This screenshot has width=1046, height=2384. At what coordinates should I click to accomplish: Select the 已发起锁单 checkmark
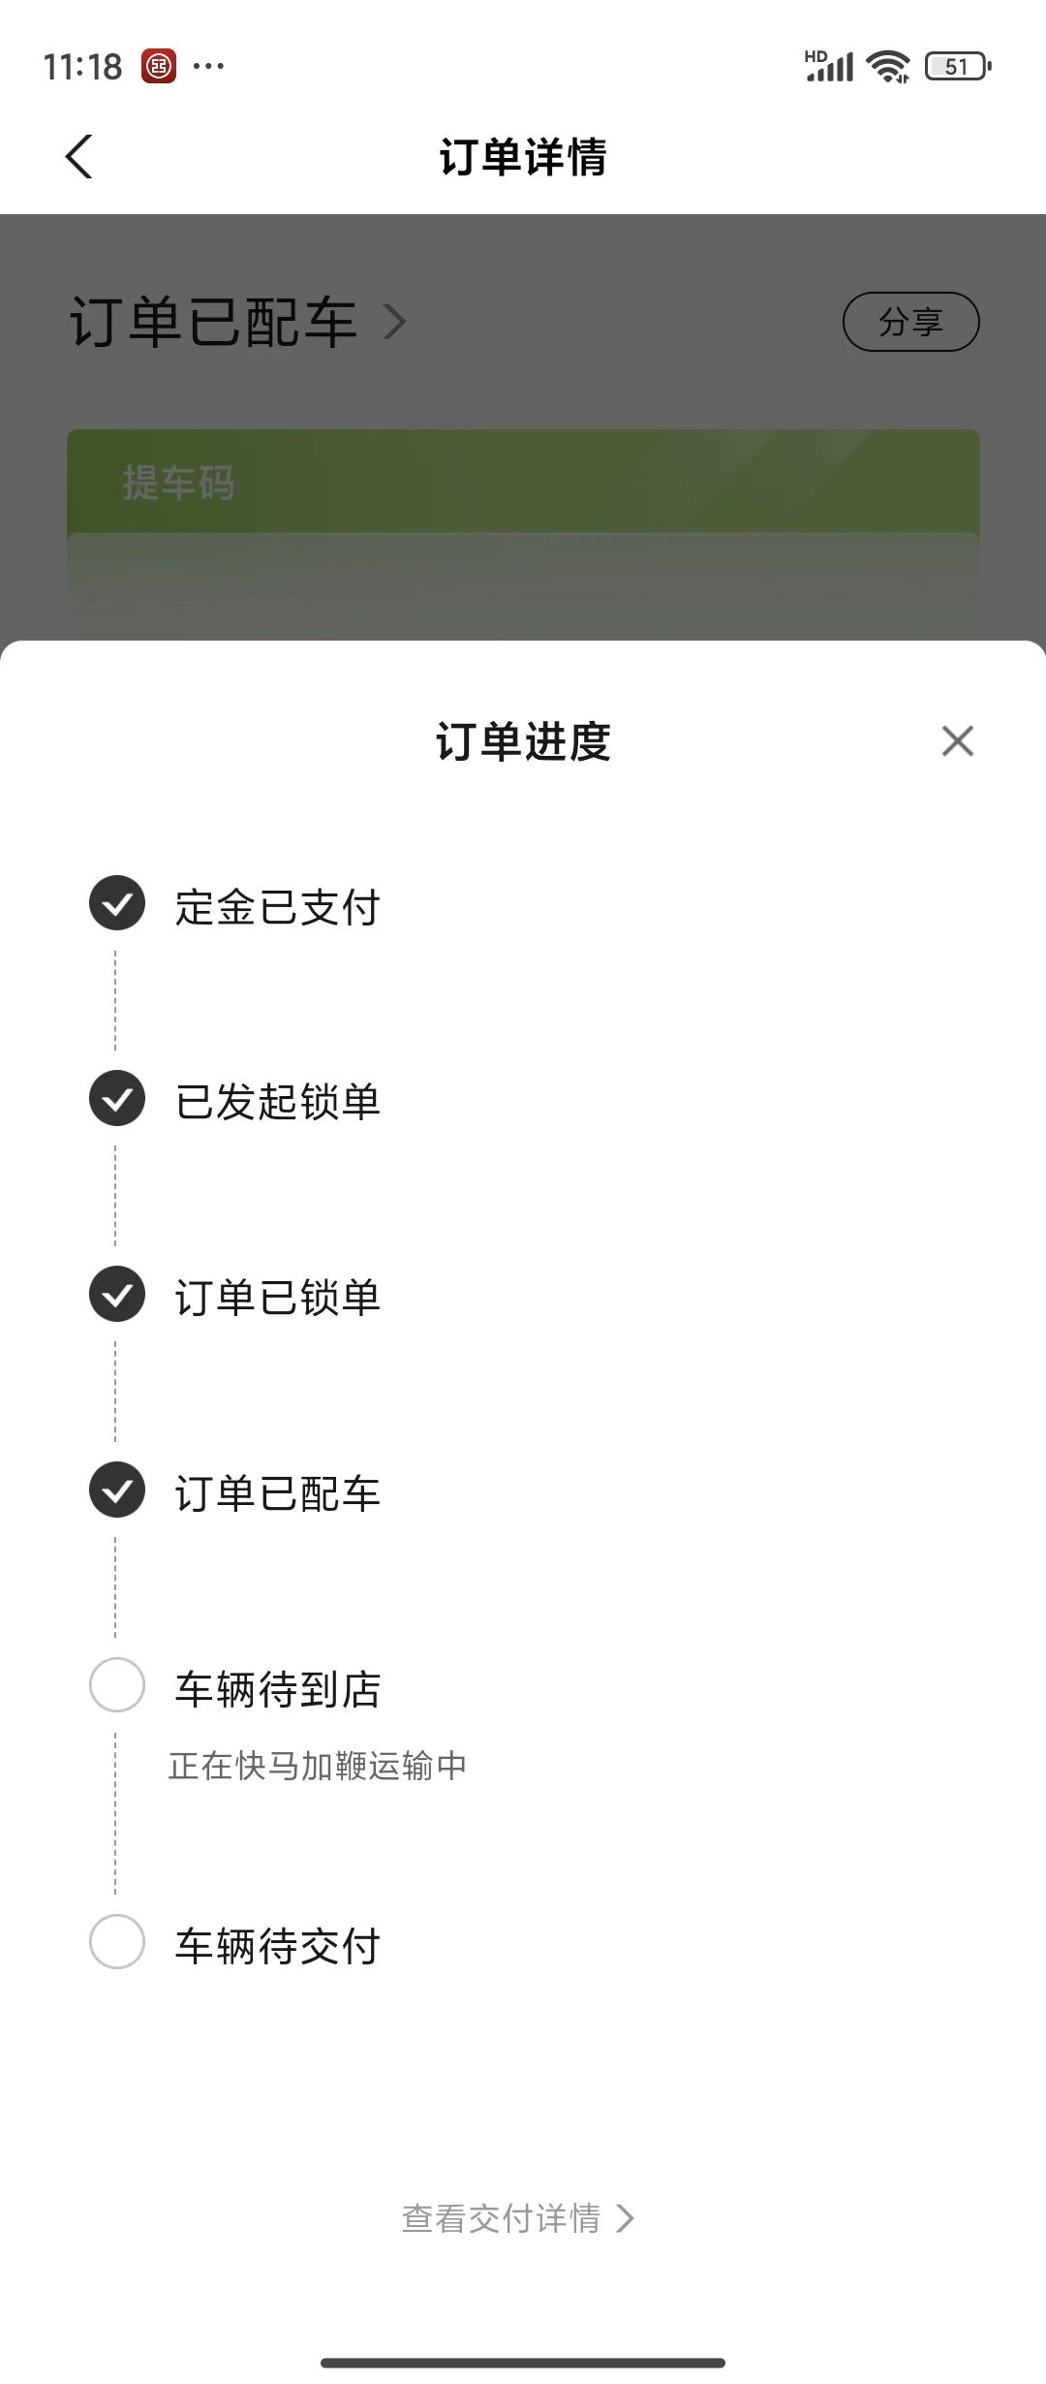click(117, 1099)
